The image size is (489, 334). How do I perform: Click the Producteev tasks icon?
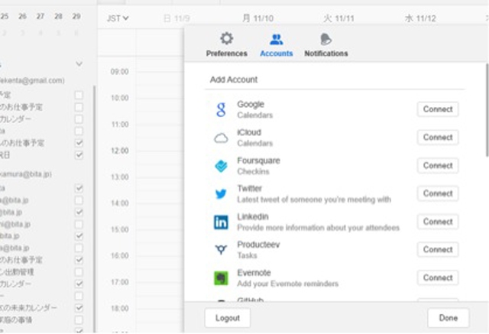(221, 249)
